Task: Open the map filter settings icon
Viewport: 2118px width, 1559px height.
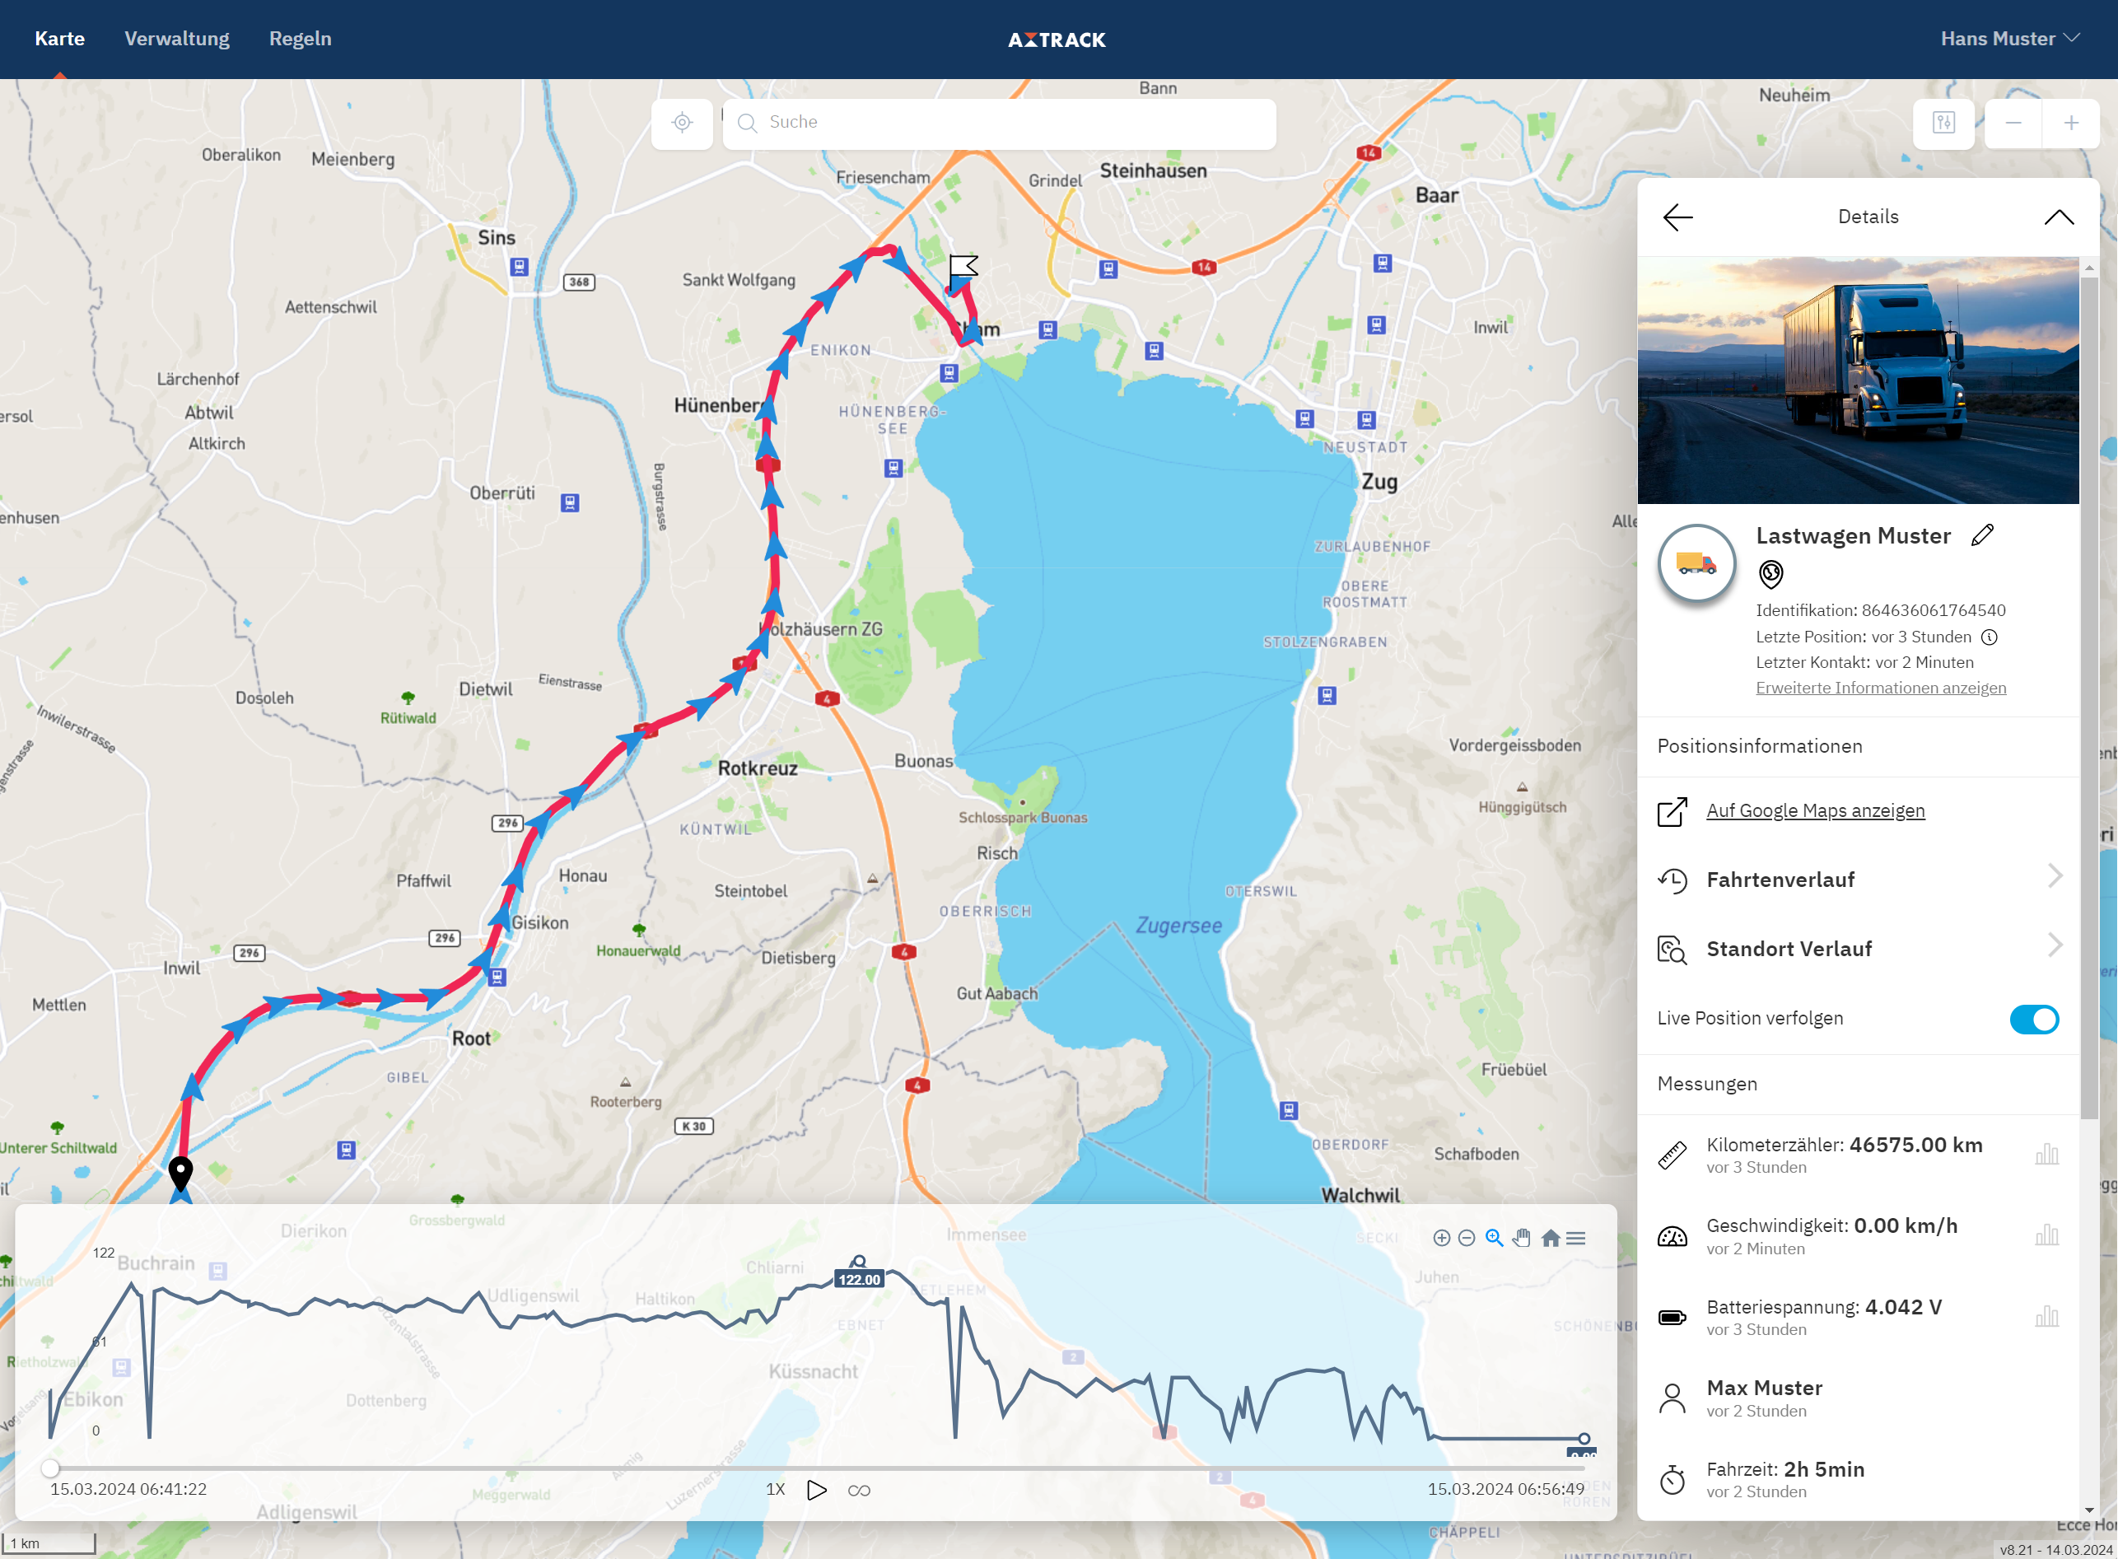Action: 1943,123
